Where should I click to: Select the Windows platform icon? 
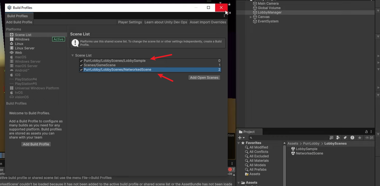coord(12,39)
